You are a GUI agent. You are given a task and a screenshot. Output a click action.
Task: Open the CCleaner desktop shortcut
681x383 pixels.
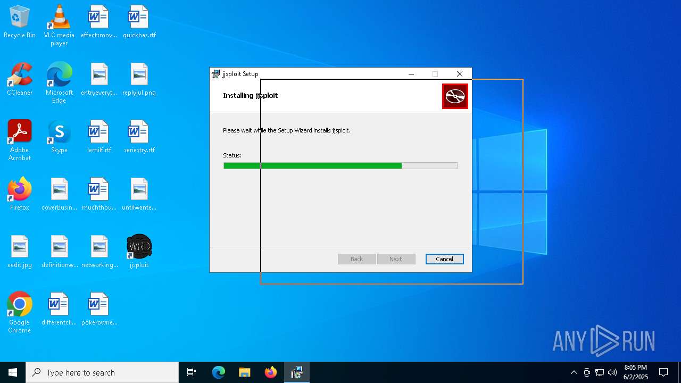coord(20,80)
